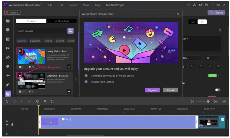Open the shopping cart icon in title bar
This screenshot has width=230, height=138.
click(x=188, y=5)
